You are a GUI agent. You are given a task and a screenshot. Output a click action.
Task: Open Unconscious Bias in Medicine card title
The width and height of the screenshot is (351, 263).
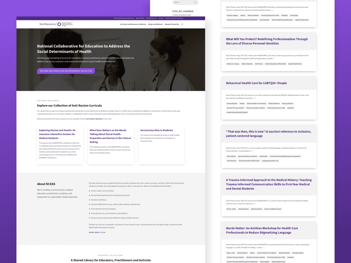coord(156,130)
